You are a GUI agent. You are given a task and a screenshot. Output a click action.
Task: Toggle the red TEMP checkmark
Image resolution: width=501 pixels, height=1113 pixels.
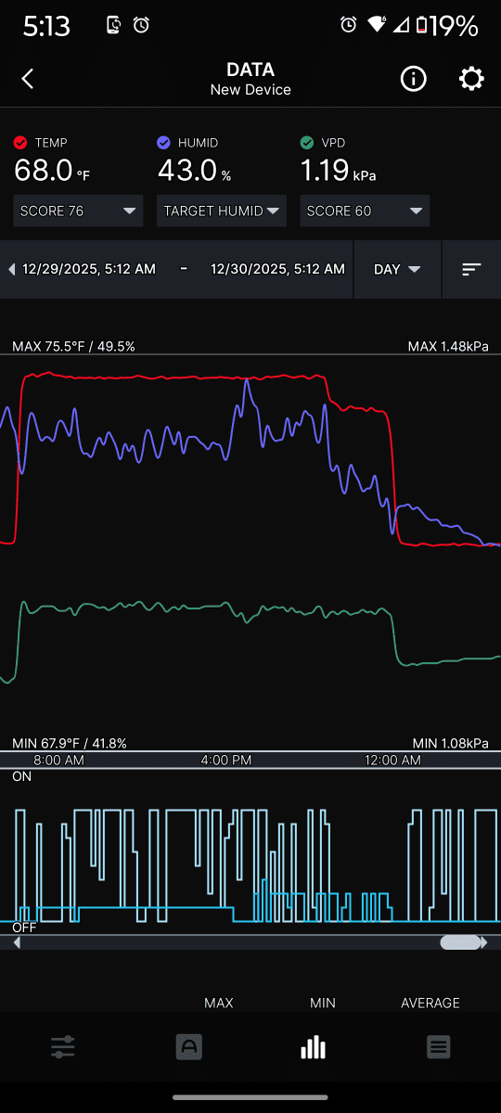20,143
